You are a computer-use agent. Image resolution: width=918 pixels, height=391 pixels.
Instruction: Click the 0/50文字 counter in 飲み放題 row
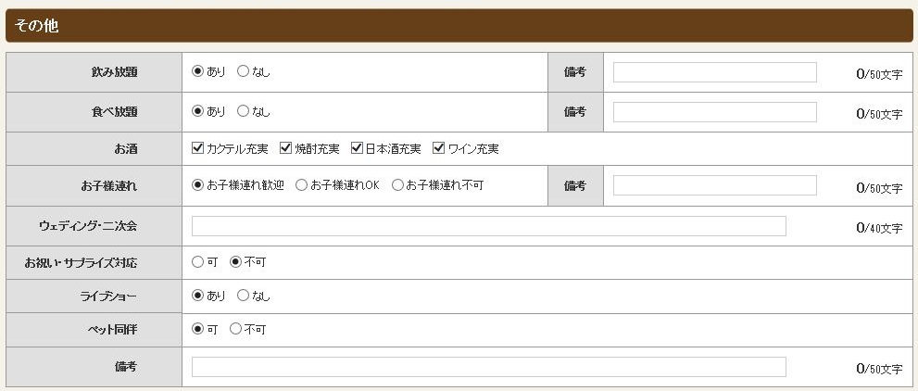point(879,74)
